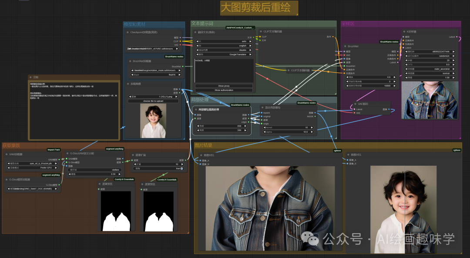Increase 高度 using its right arrow

click(x=245, y=130)
